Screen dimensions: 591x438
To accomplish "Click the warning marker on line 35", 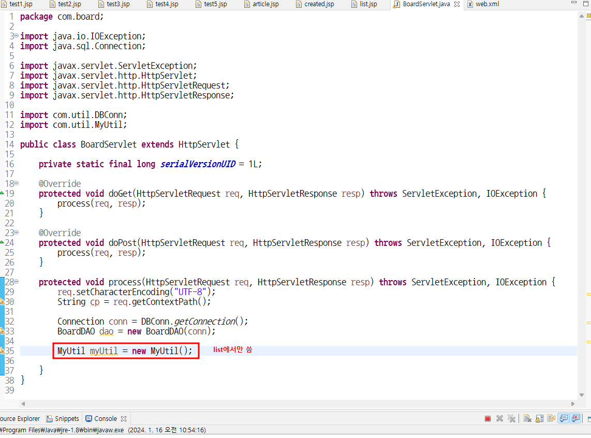I will (2, 351).
